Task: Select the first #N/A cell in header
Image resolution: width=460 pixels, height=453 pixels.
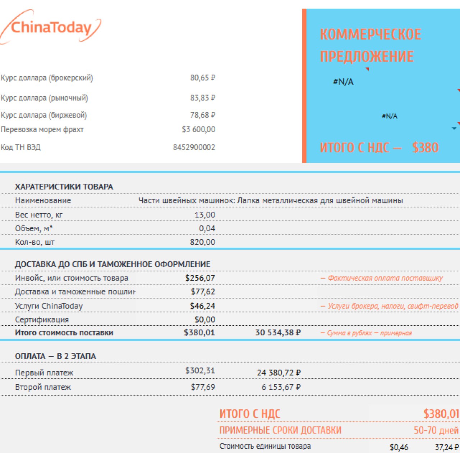Action: coord(343,82)
